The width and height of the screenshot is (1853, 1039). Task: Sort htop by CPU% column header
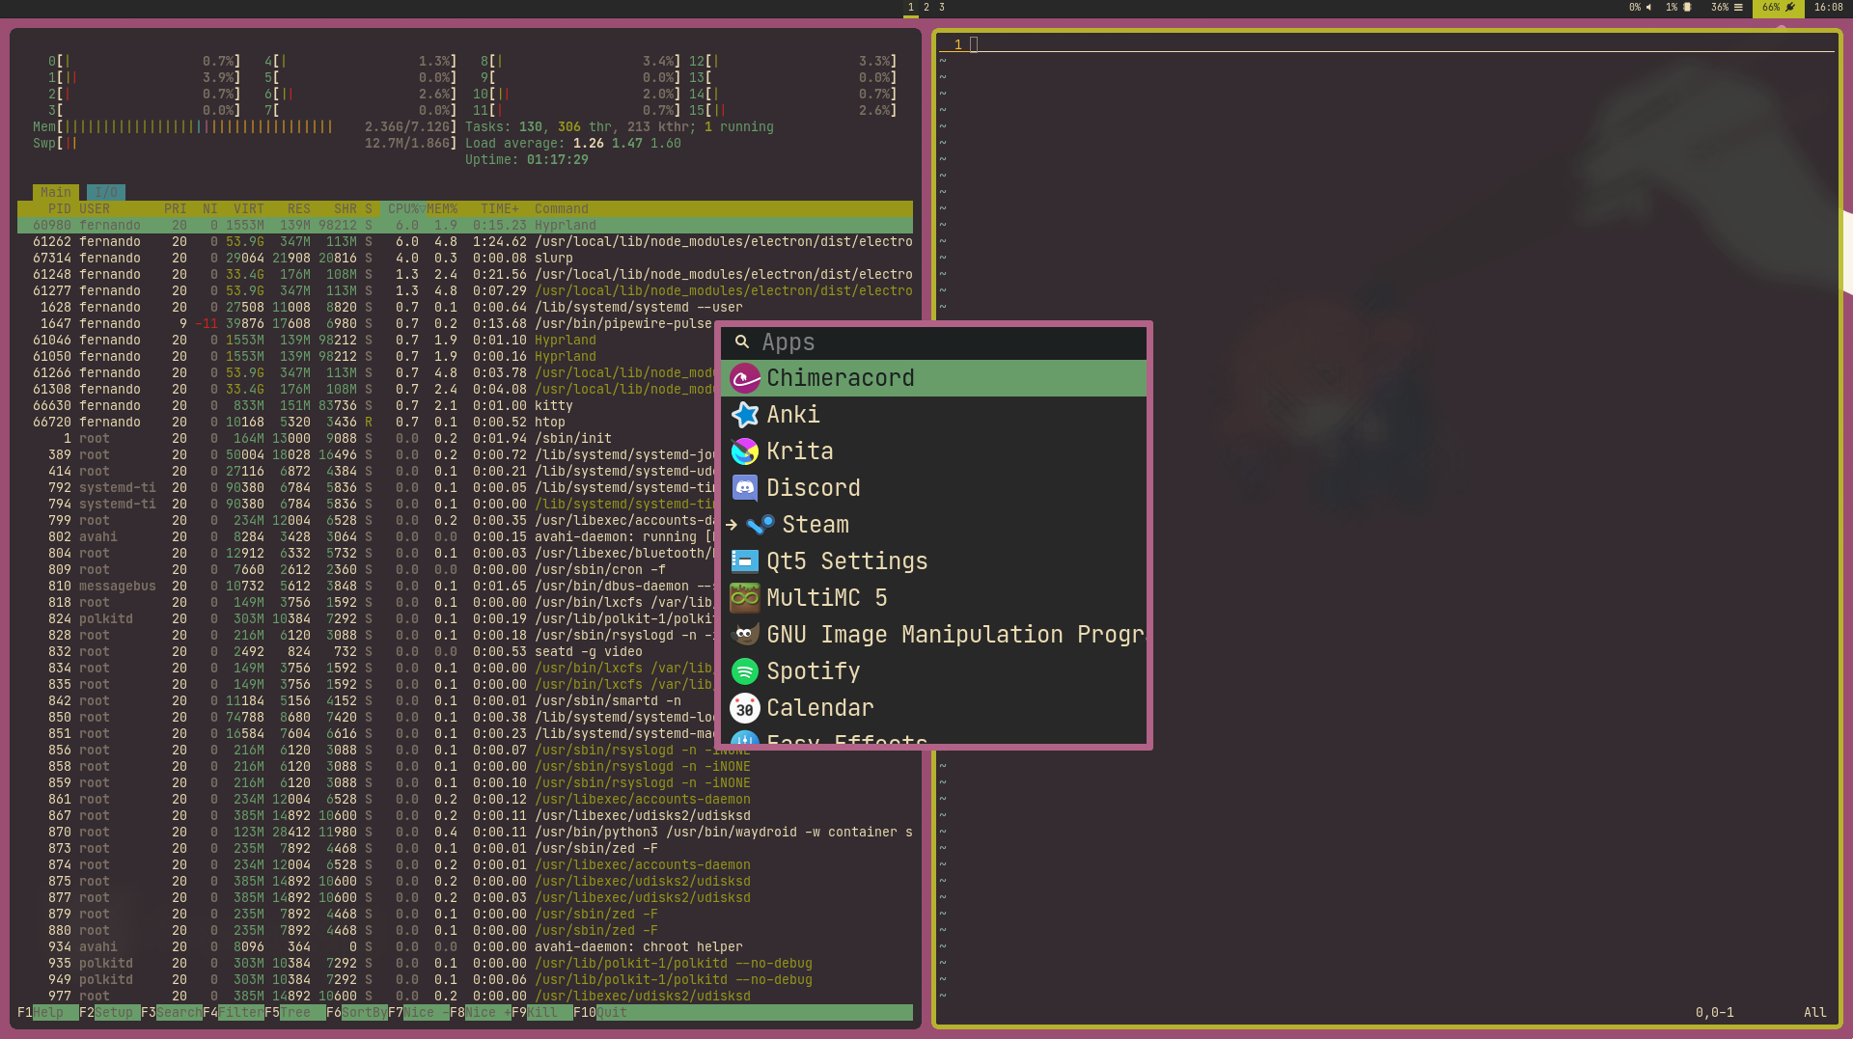[x=403, y=209]
